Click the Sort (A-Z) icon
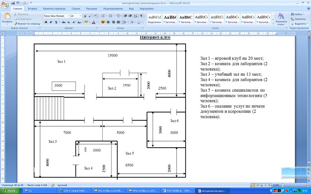 point(136,16)
